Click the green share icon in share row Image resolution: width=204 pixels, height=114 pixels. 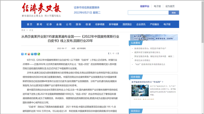39,54
